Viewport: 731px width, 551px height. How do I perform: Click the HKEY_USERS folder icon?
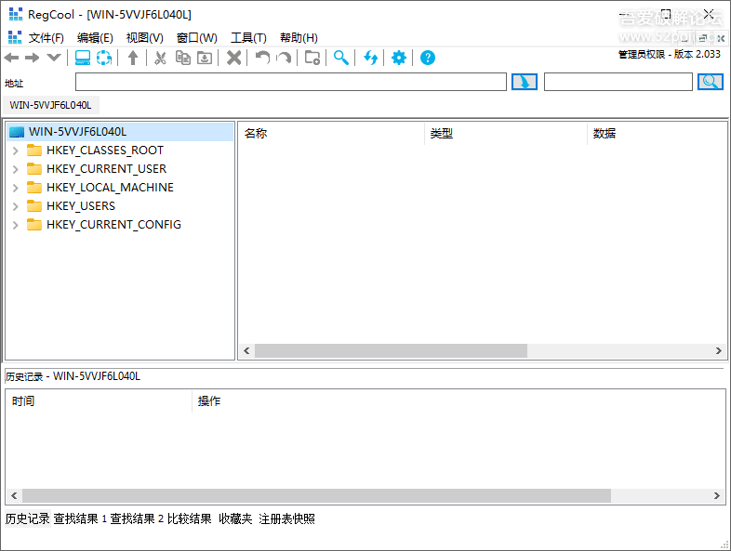coord(34,206)
